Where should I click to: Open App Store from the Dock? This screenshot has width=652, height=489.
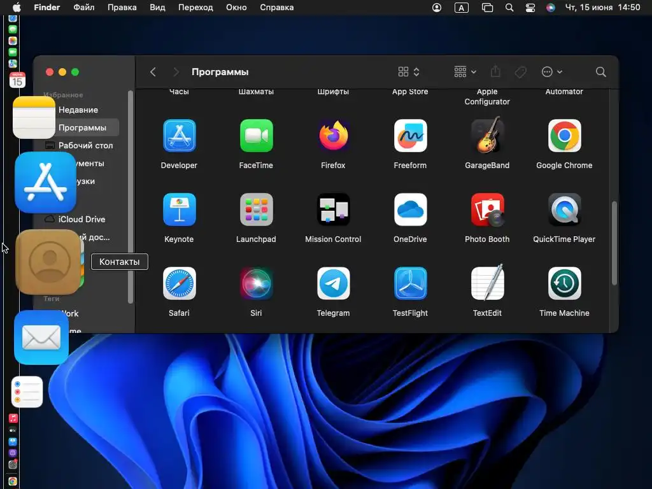(x=45, y=182)
